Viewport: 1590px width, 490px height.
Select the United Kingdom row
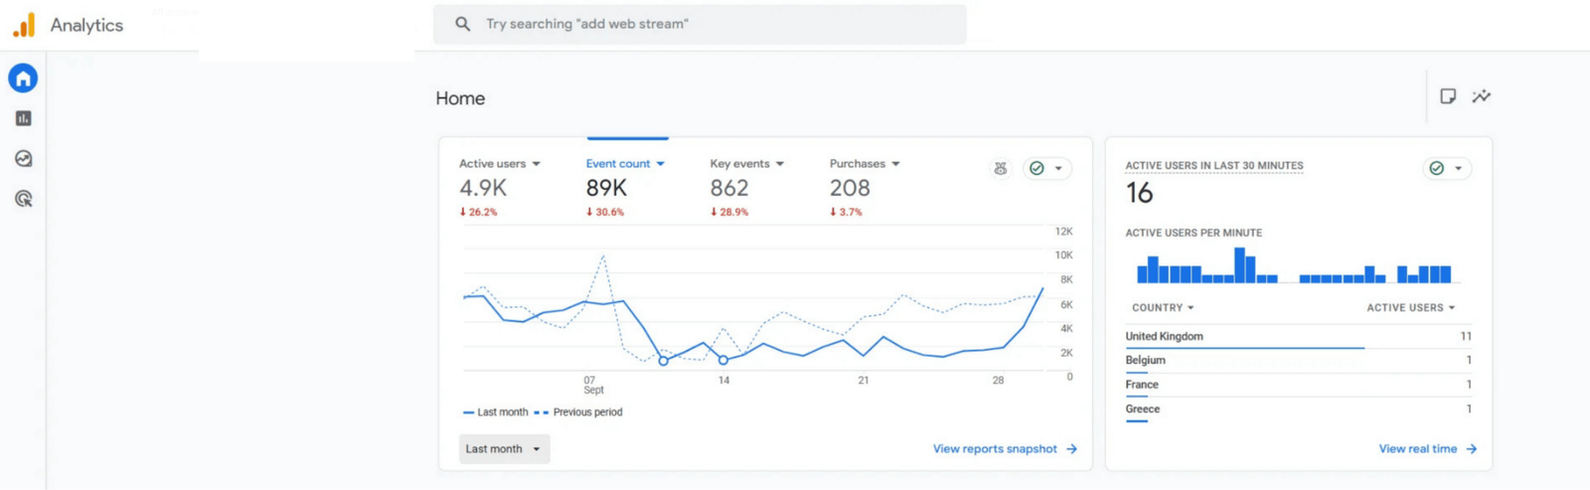[1298, 337]
